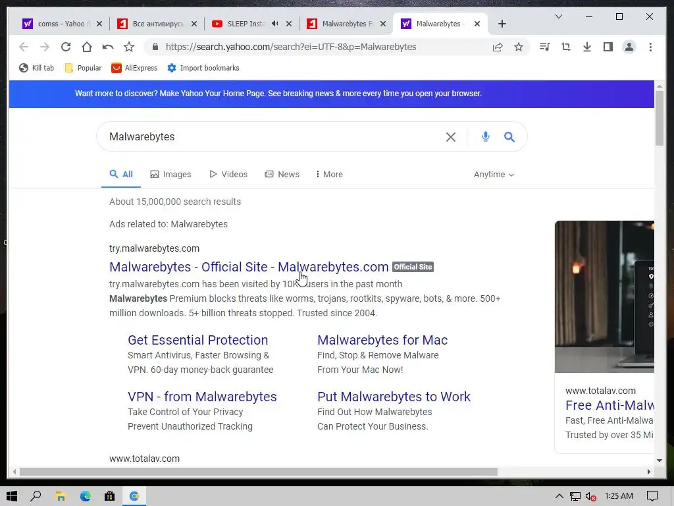Switch to Videos results
The width and height of the screenshot is (674, 506).
(x=228, y=174)
